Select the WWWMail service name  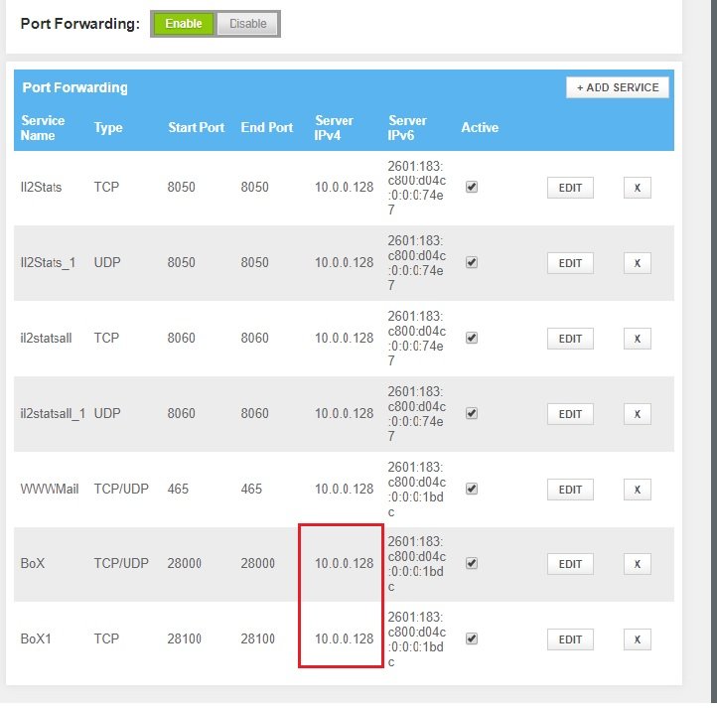[x=50, y=489]
